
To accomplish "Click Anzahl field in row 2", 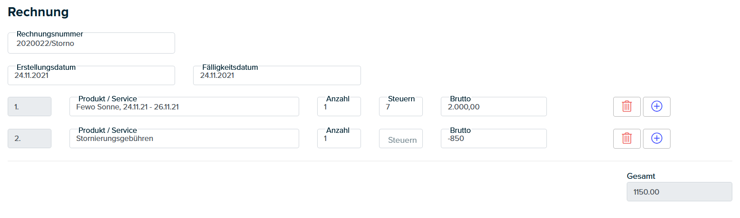I will [x=339, y=138].
